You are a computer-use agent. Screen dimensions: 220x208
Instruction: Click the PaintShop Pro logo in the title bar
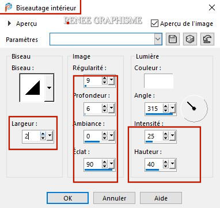coord(9,7)
